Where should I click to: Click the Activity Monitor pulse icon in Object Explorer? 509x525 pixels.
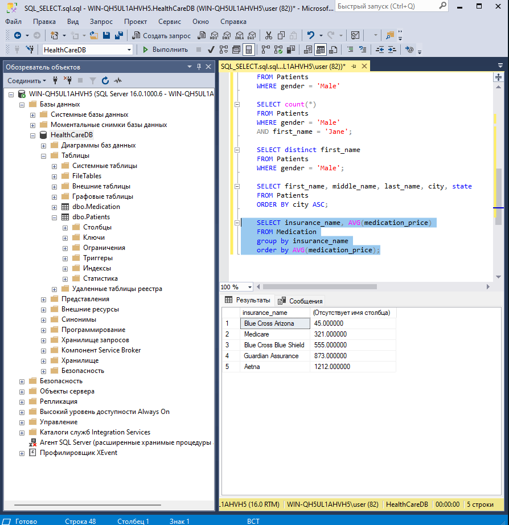[x=118, y=80]
